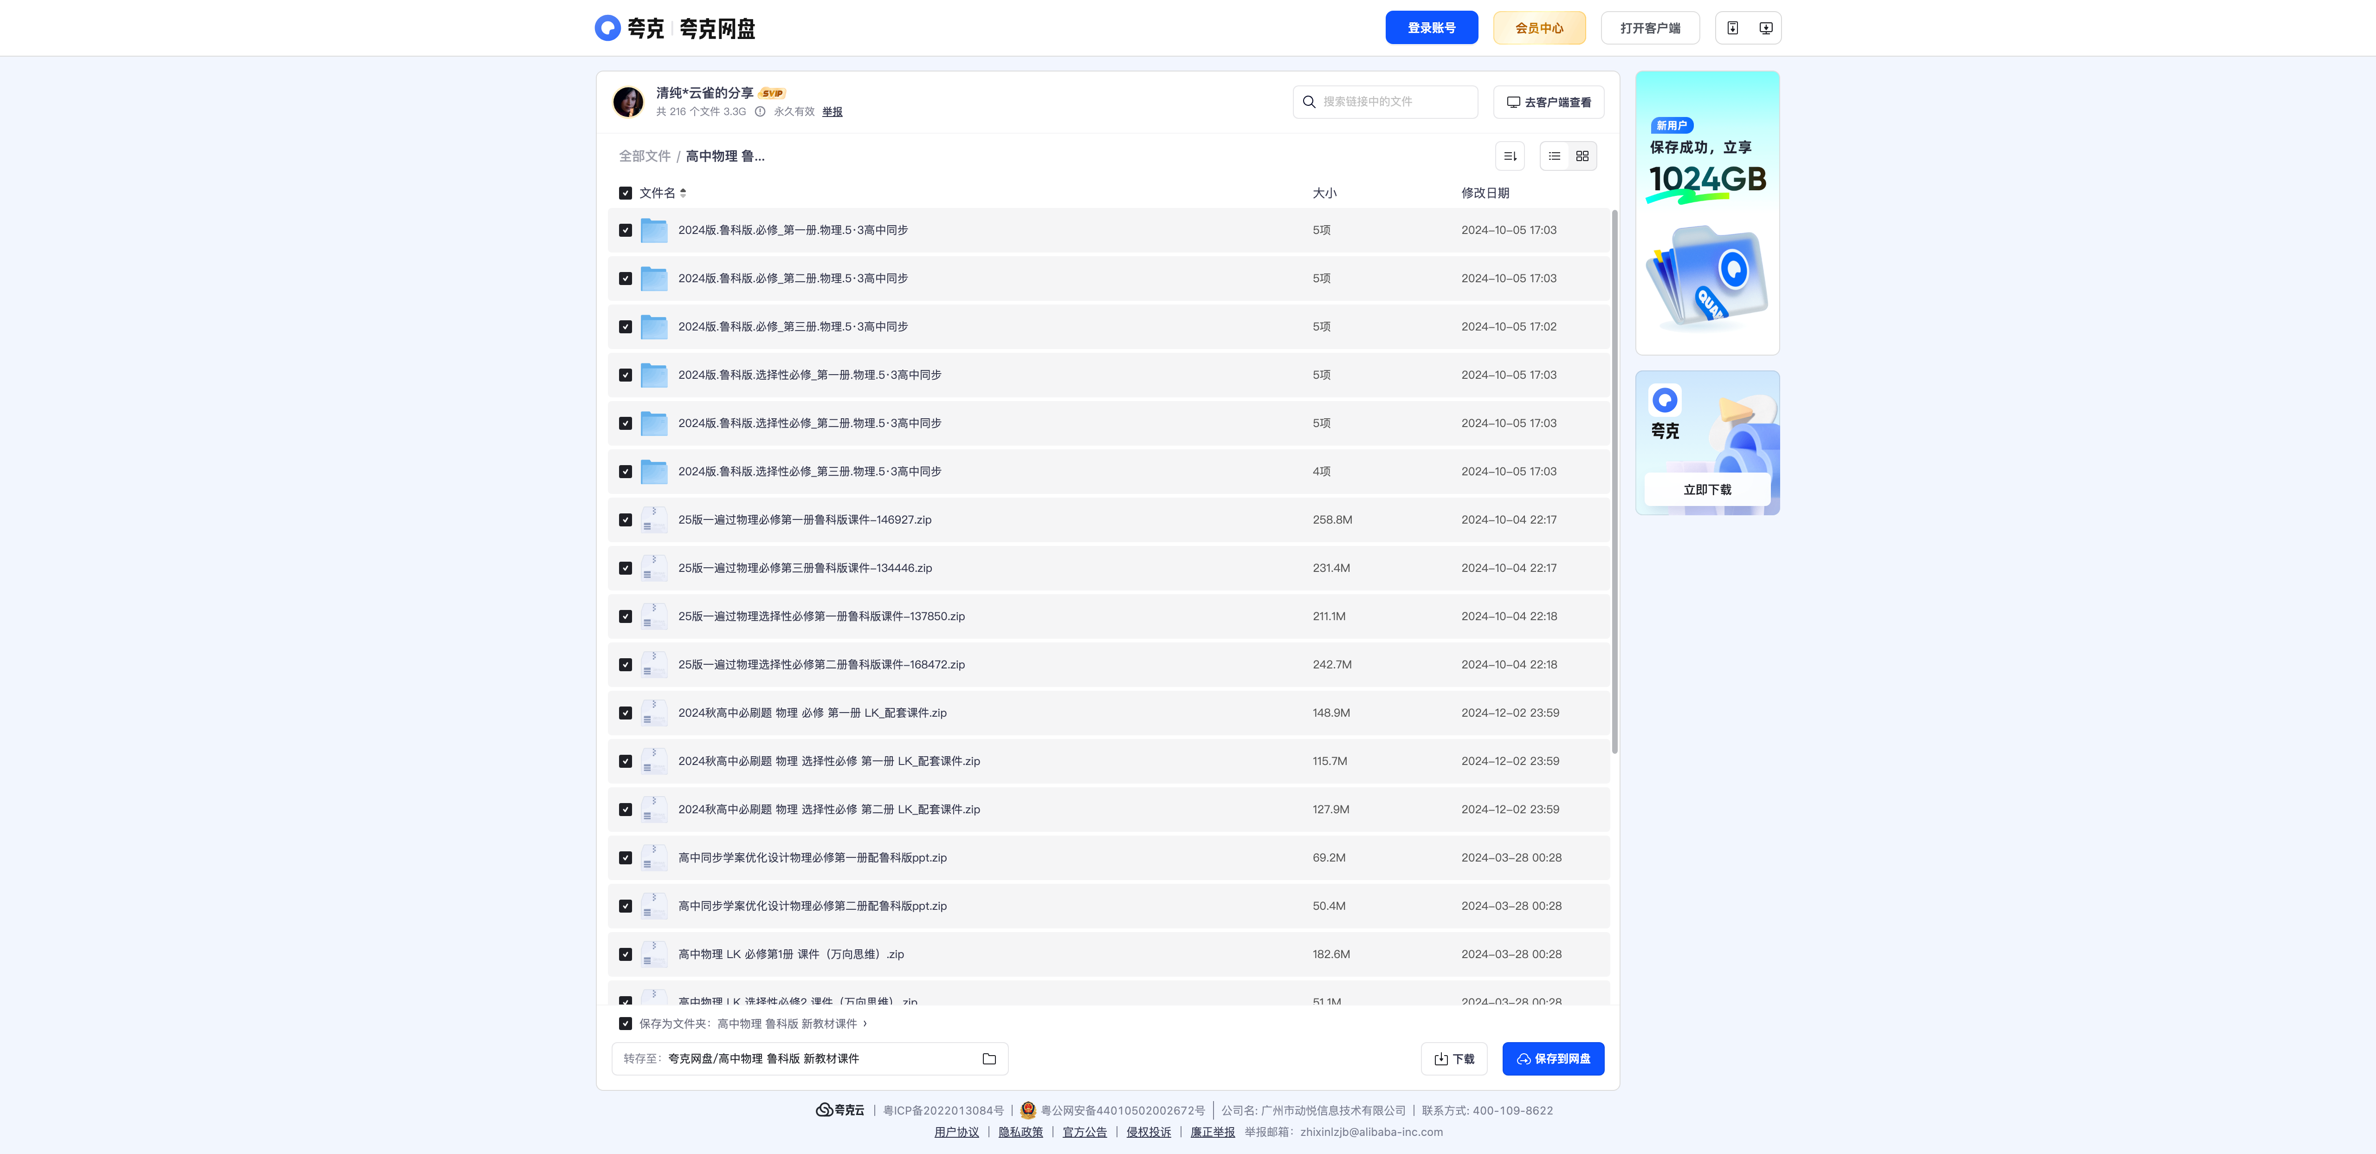
Task: Click 保存到网盘 button
Action: tap(1552, 1059)
